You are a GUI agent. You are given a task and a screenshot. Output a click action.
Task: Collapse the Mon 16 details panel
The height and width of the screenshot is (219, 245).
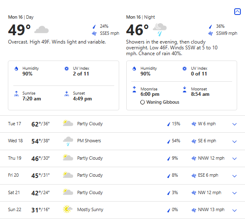point(238,12)
